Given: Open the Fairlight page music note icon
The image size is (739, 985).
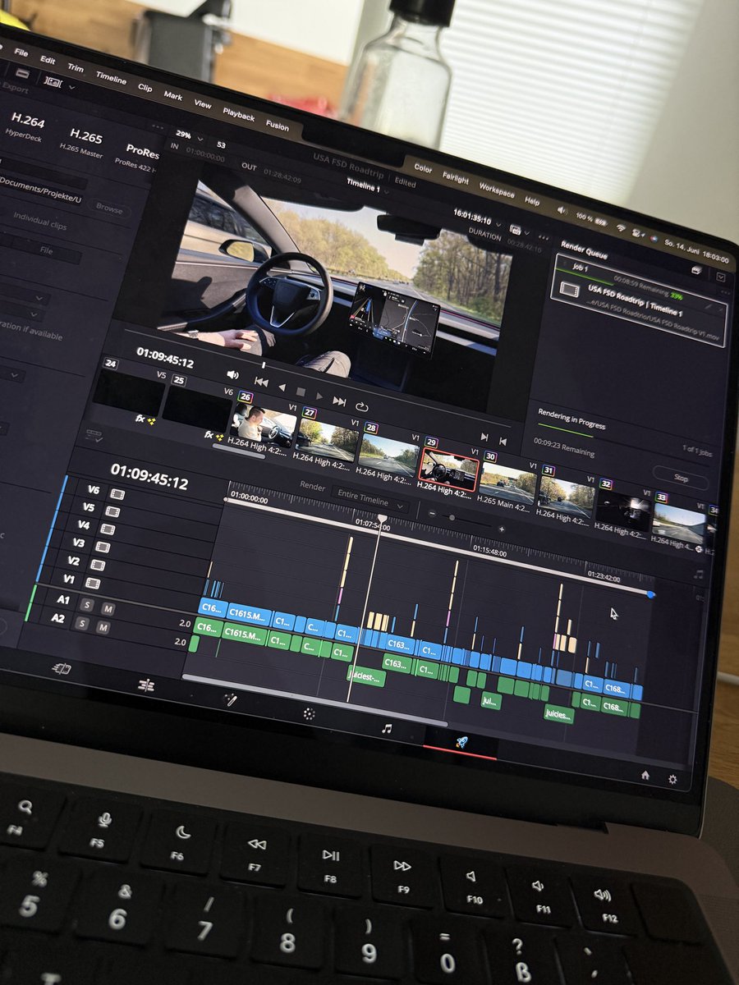Looking at the screenshot, I should [387, 727].
